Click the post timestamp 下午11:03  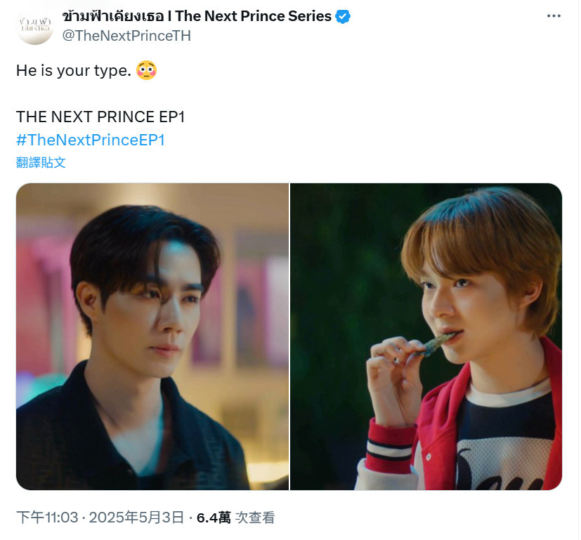point(48,518)
